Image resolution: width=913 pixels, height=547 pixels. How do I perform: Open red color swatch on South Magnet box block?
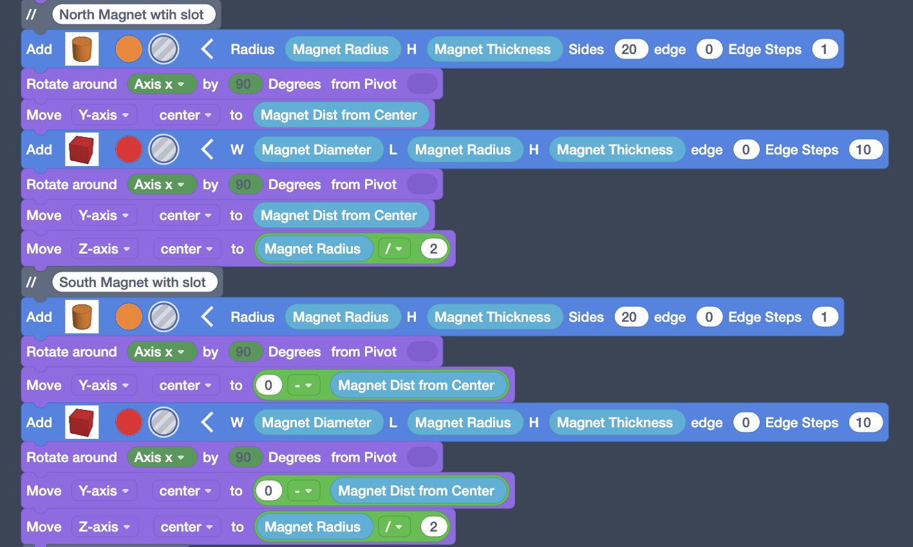click(129, 422)
